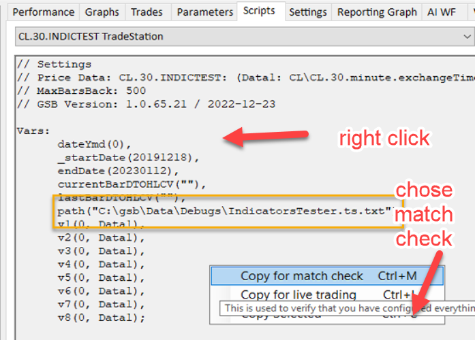Select the Scripts tab
Screen dimensions: 475x340
click(x=259, y=11)
